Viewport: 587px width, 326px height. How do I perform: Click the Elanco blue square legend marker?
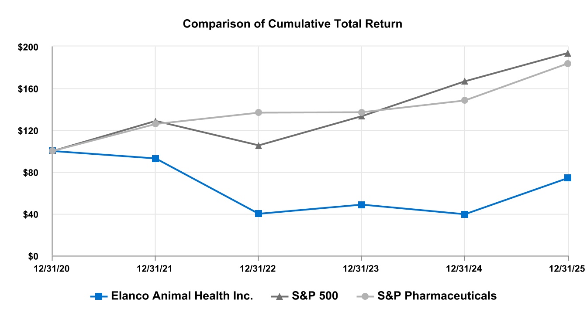(x=99, y=296)
